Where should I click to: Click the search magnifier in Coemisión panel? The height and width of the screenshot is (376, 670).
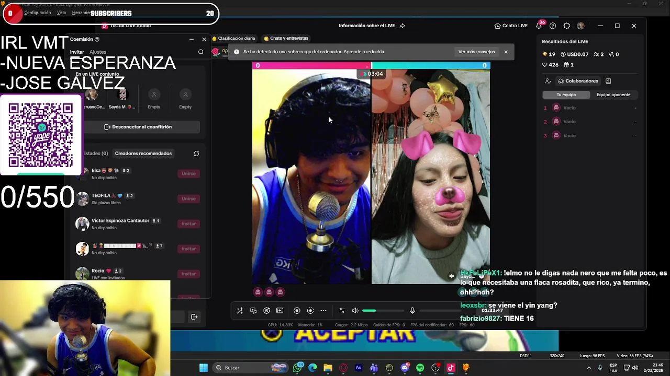coord(201,52)
